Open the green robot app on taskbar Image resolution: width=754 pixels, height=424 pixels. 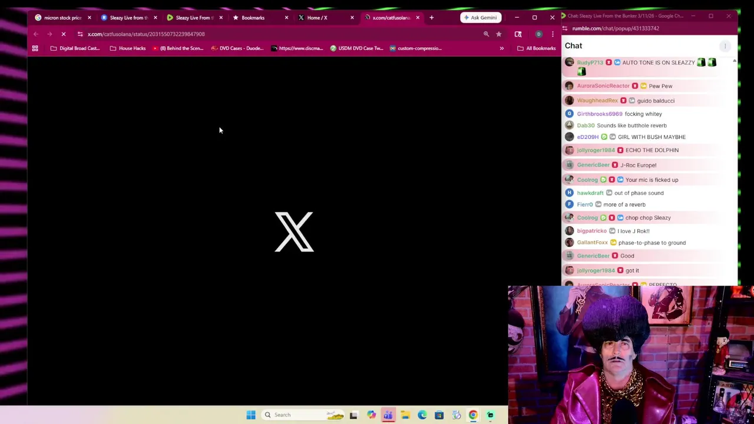pos(490,415)
